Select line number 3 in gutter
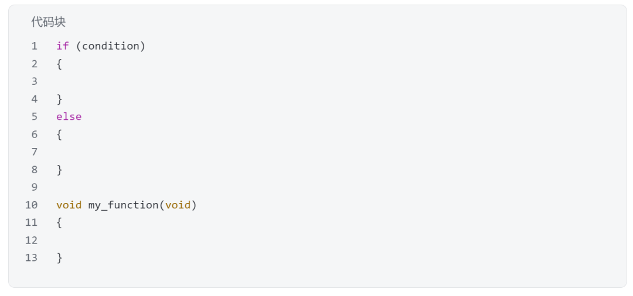The height and width of the screenshot is (296, 633). [34, 81]
